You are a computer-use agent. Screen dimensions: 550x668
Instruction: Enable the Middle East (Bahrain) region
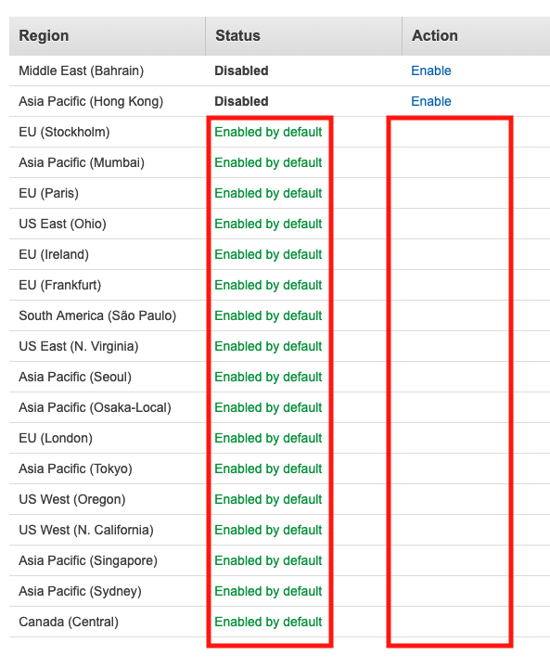pyautogui.click(x=430, y=71)
